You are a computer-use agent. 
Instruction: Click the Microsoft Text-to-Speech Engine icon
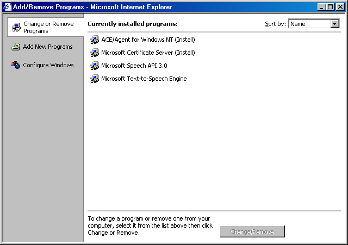pos(95,79)
